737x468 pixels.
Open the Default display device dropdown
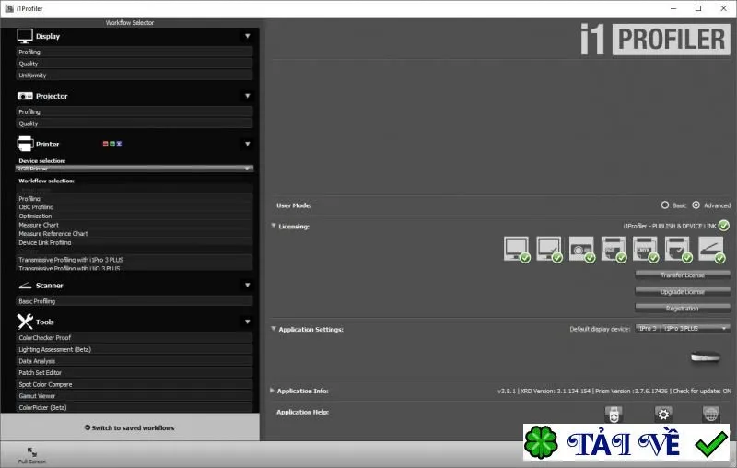point(683,329)
